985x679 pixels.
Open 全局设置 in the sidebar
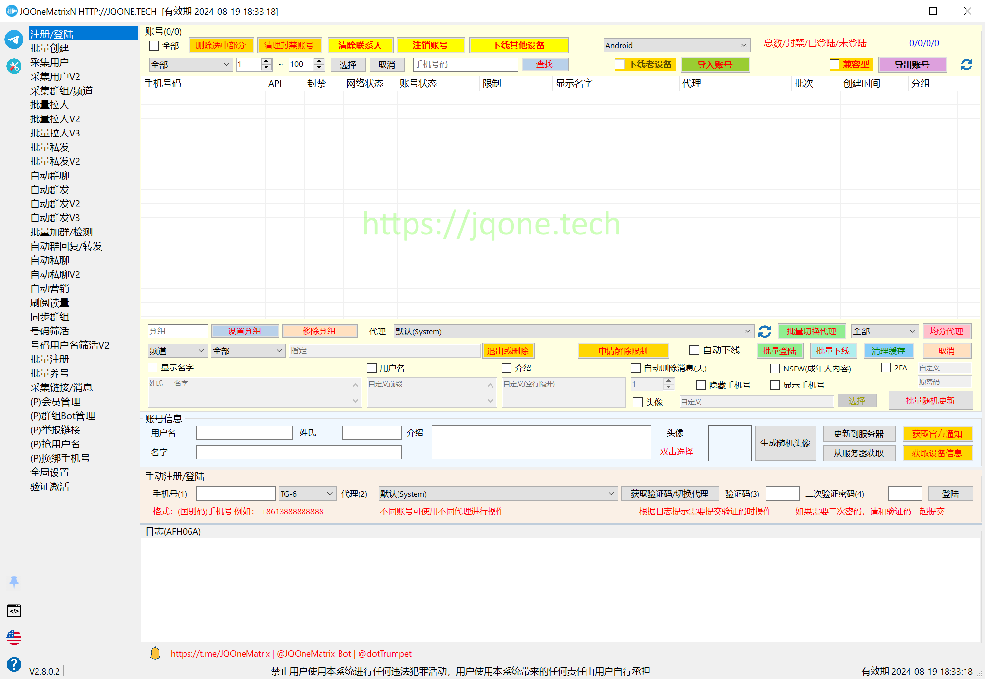pyautogui.click(x=50, y=472)
